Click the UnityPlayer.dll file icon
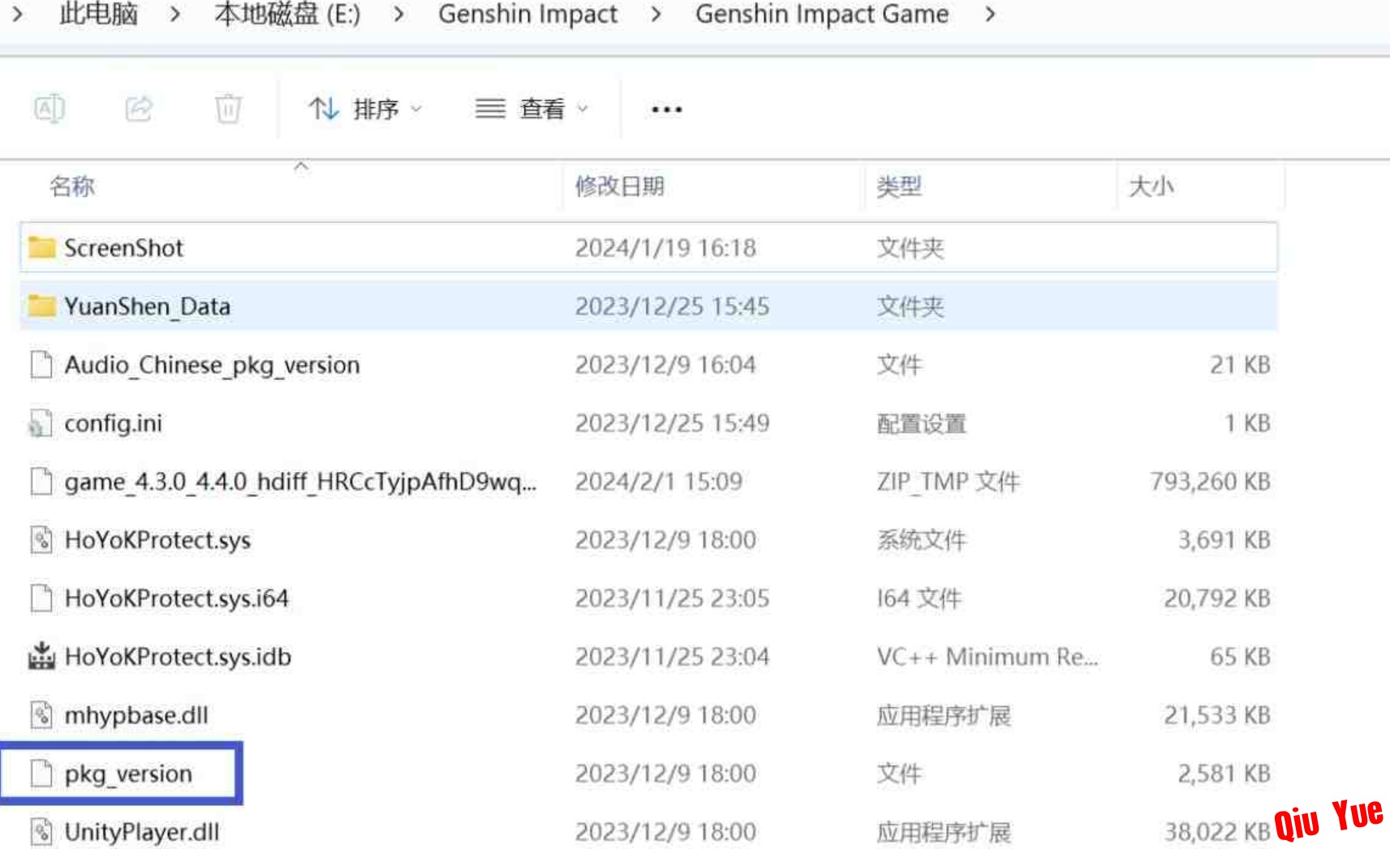The height and width of the screenshot is (849, 1390). [41, 831]
